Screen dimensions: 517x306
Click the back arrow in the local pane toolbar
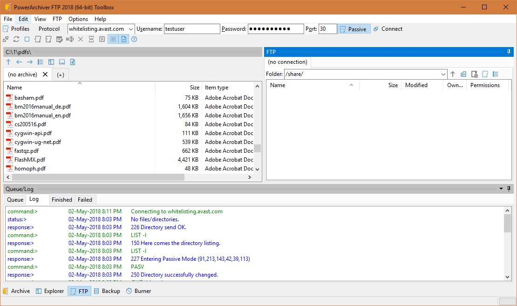19,61
